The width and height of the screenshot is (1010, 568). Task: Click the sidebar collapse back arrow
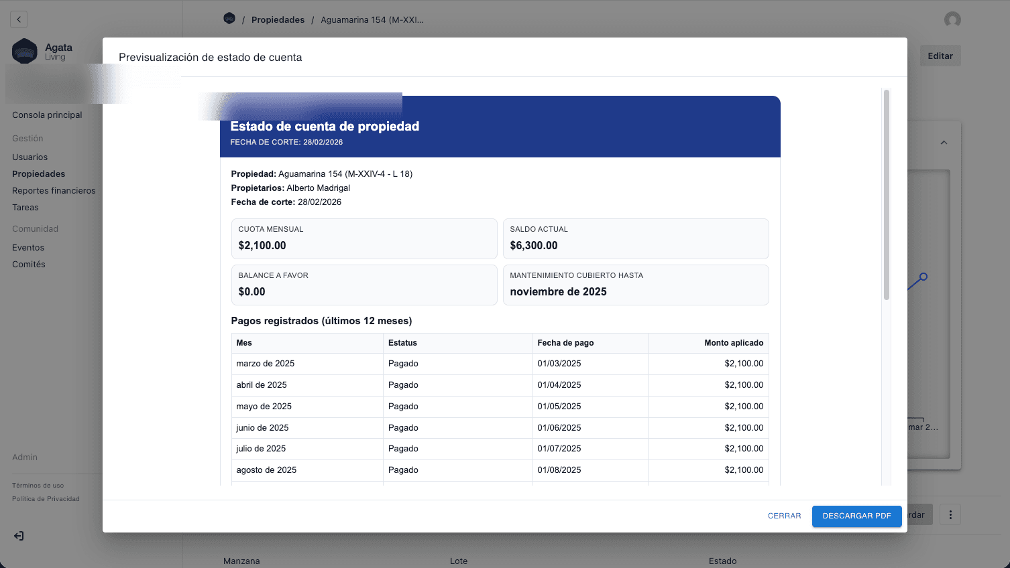pos(19,19)
